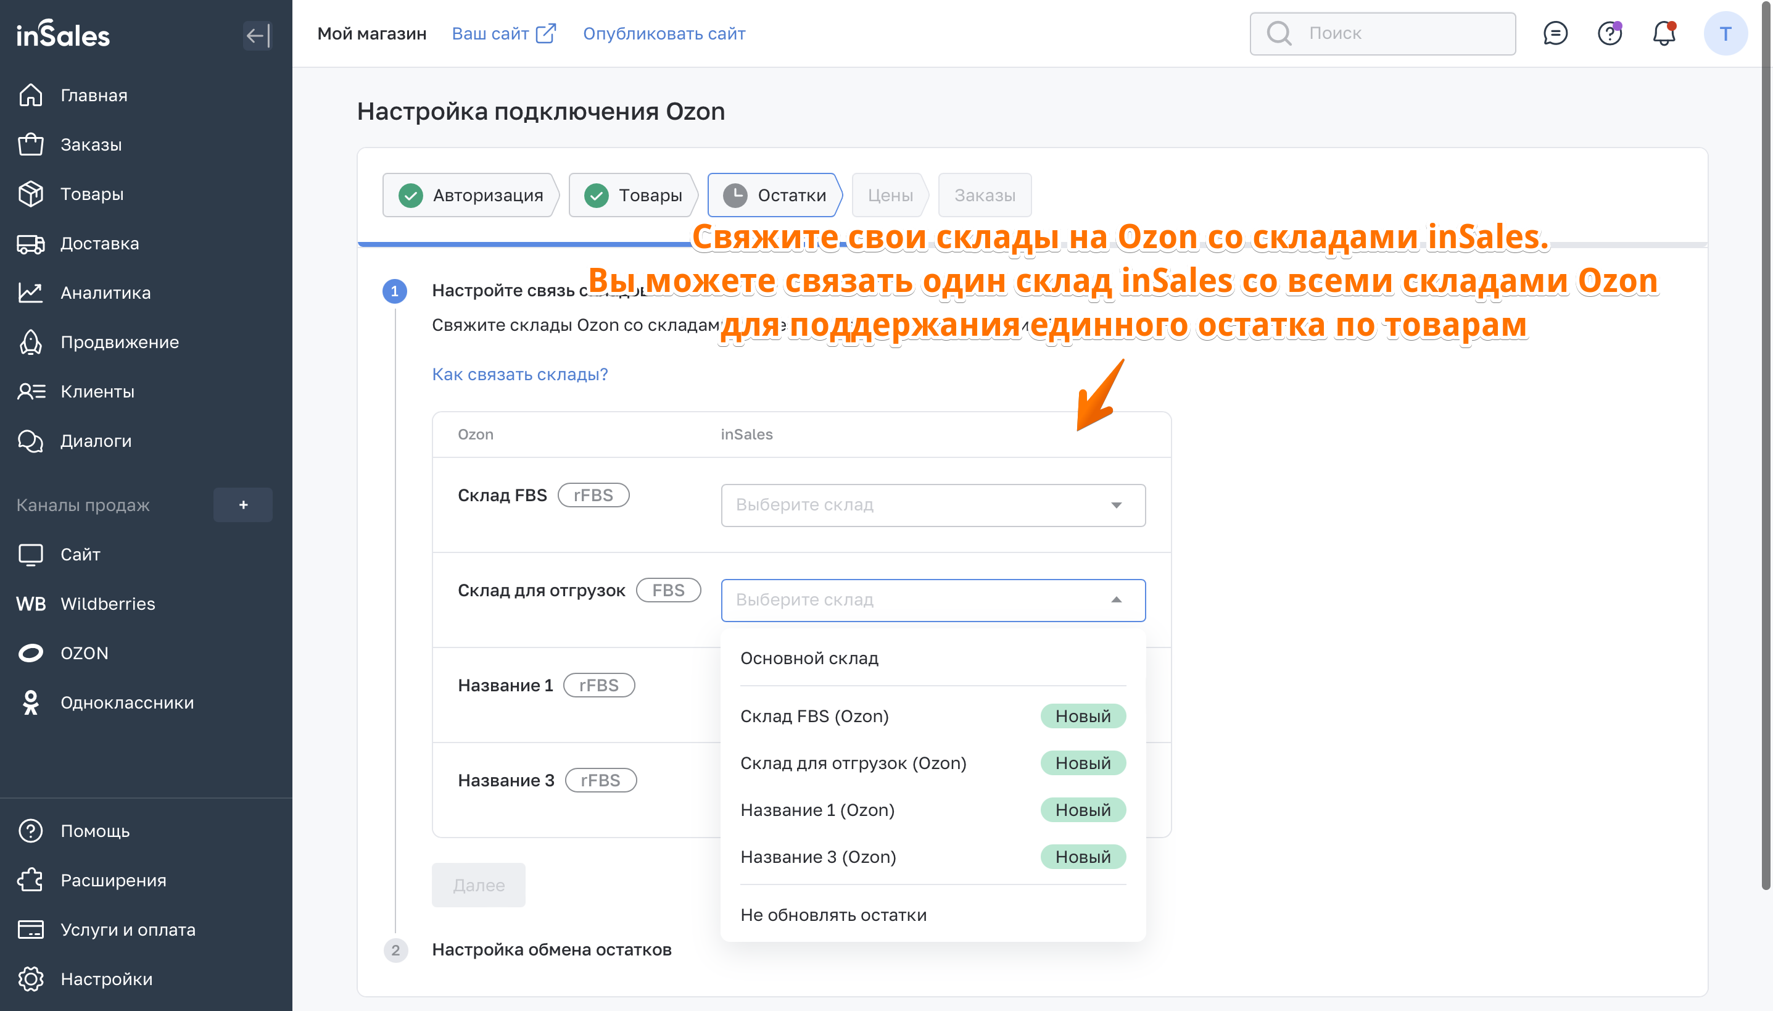The width and height of the screenshot is (1773, 1011).
Task: Open the notifications bell
Action: pyautogui.click(x=1663, y=33)
